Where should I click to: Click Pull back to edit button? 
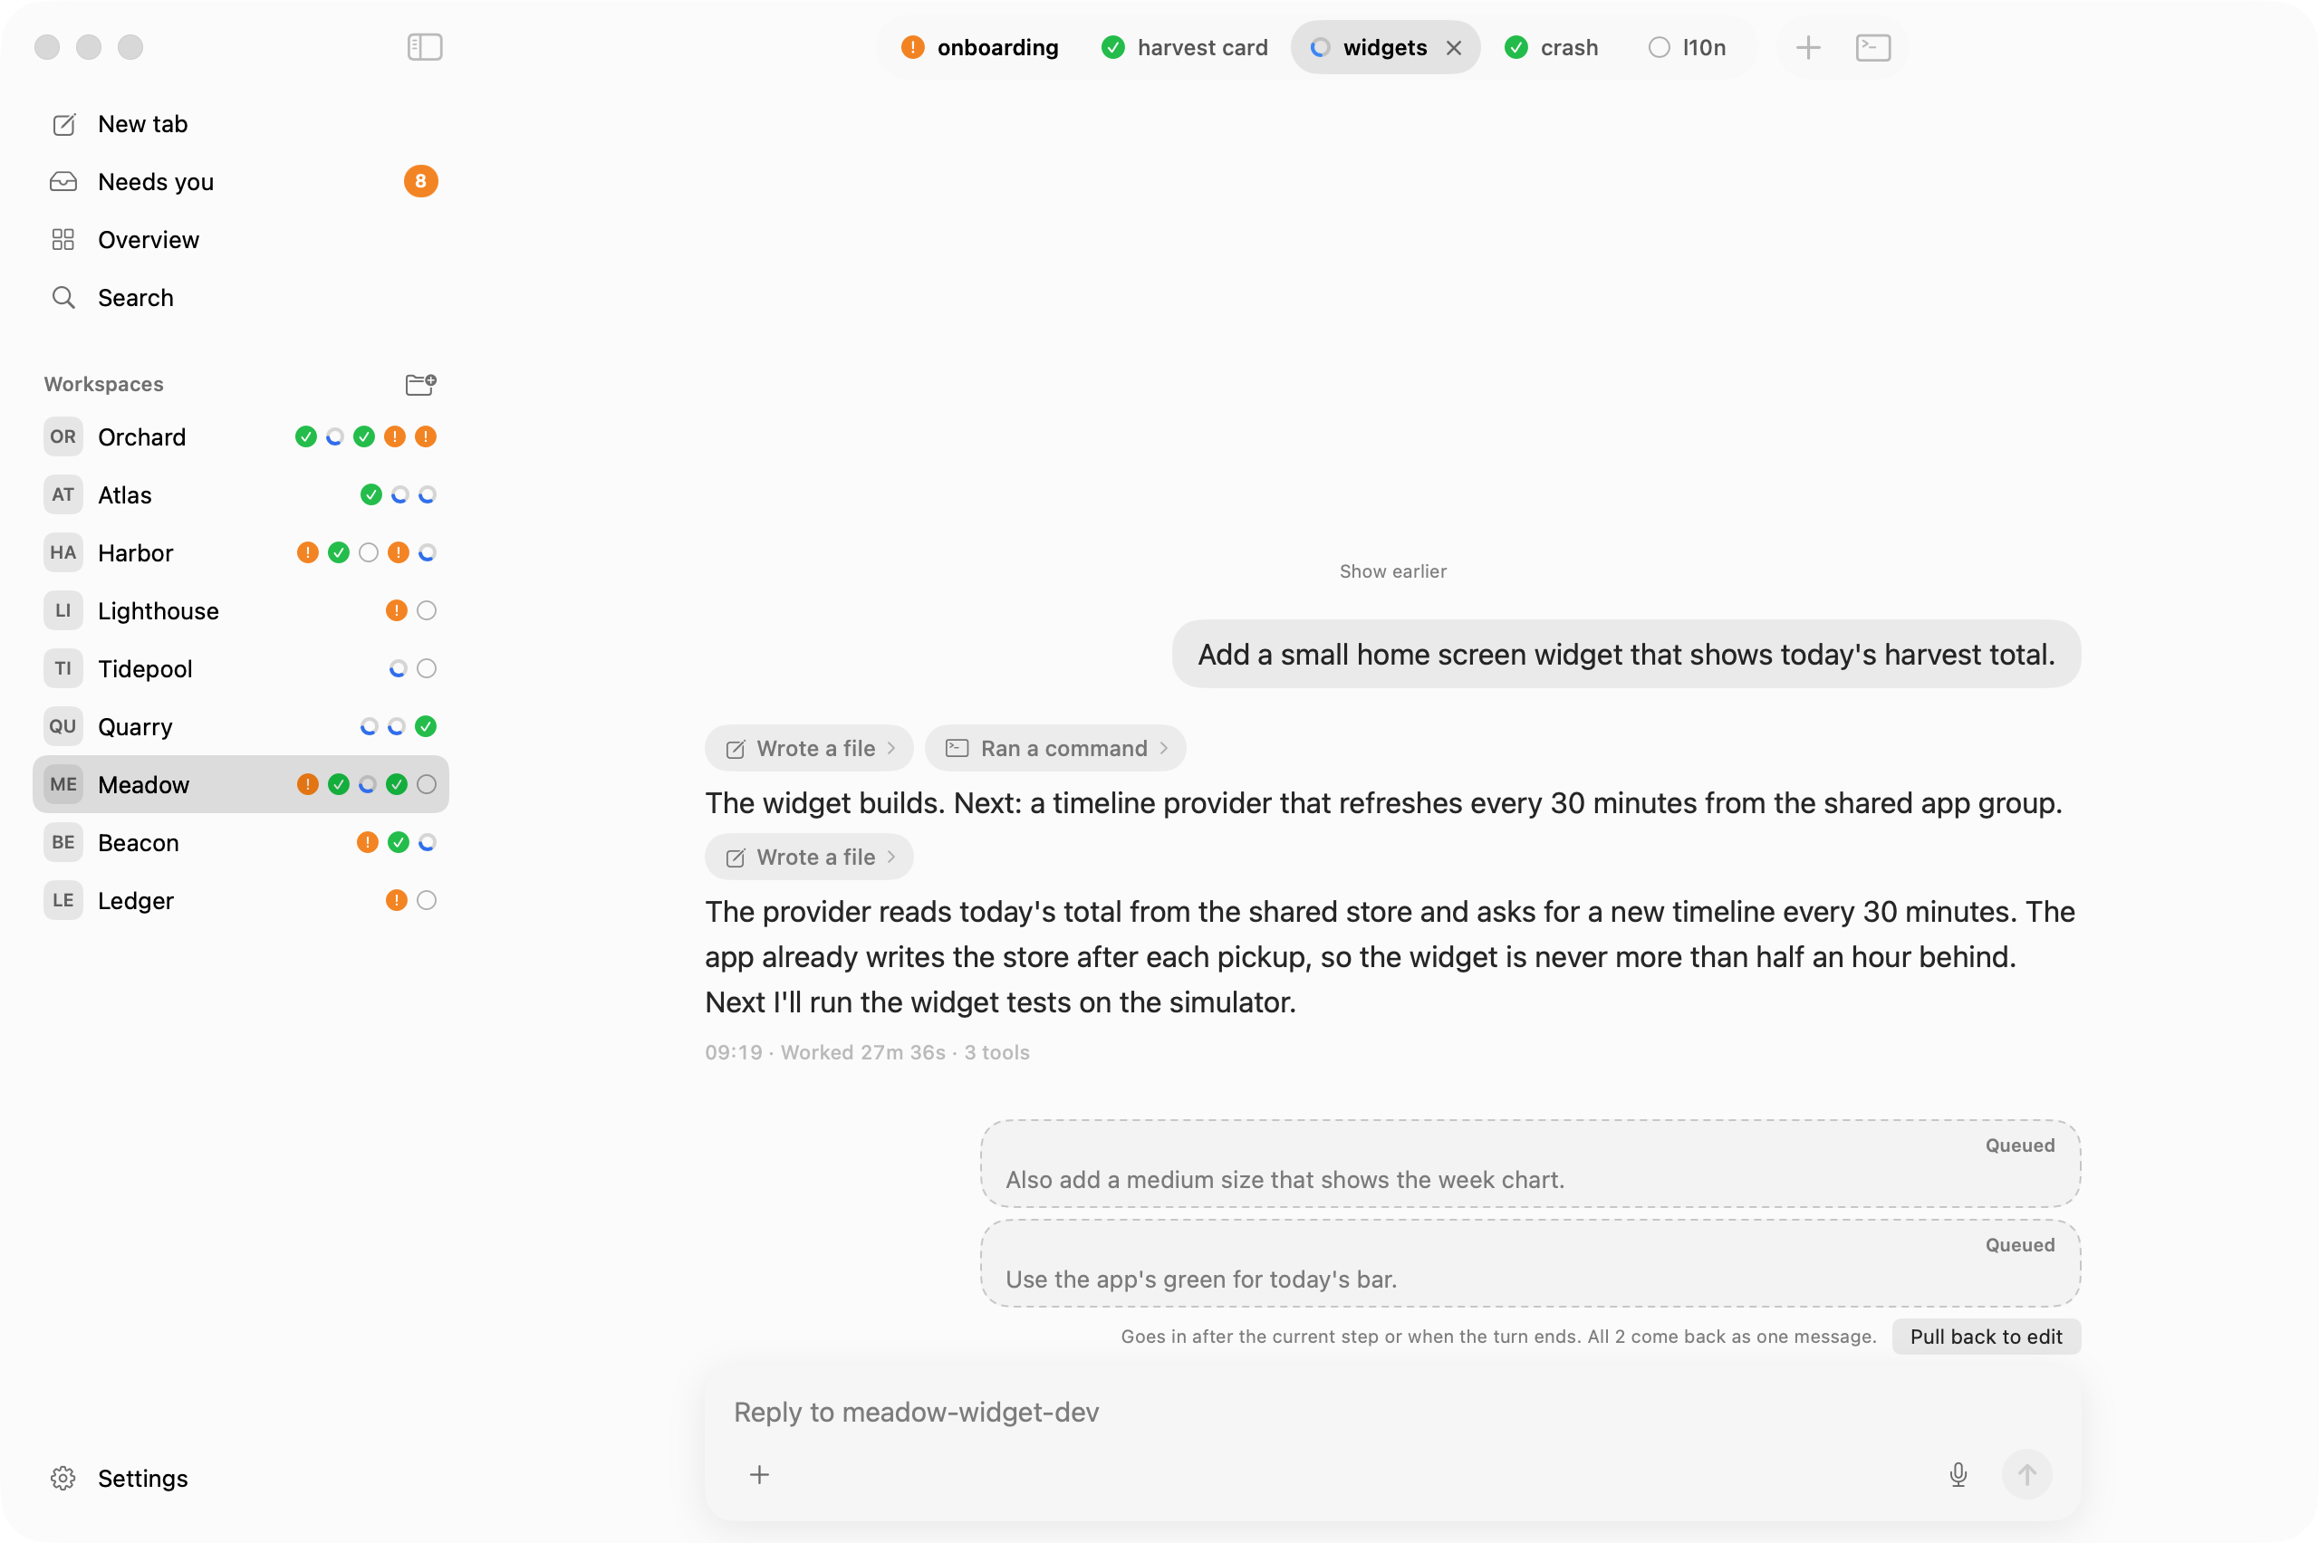pyautogui.click(x=1986, y=1337)
